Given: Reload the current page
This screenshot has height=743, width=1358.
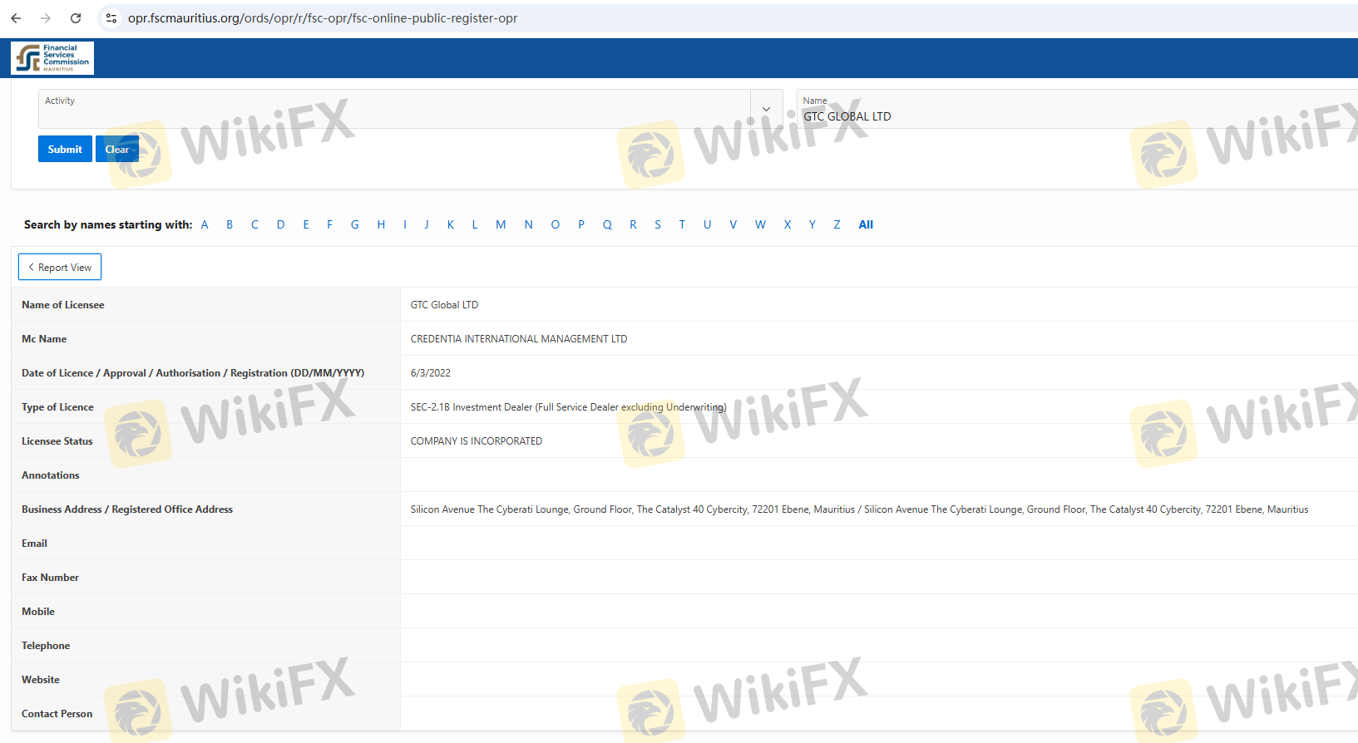Looking at the screenshot, I should pyautogui.click(x=76, y=18).
